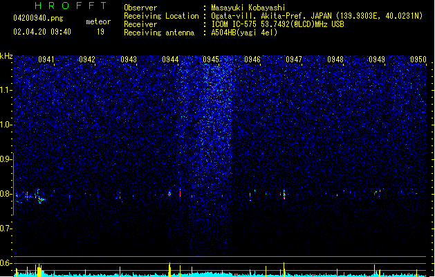Click the 0.8 kHz axis label
The image size is (435, 277).
point(6,194)
